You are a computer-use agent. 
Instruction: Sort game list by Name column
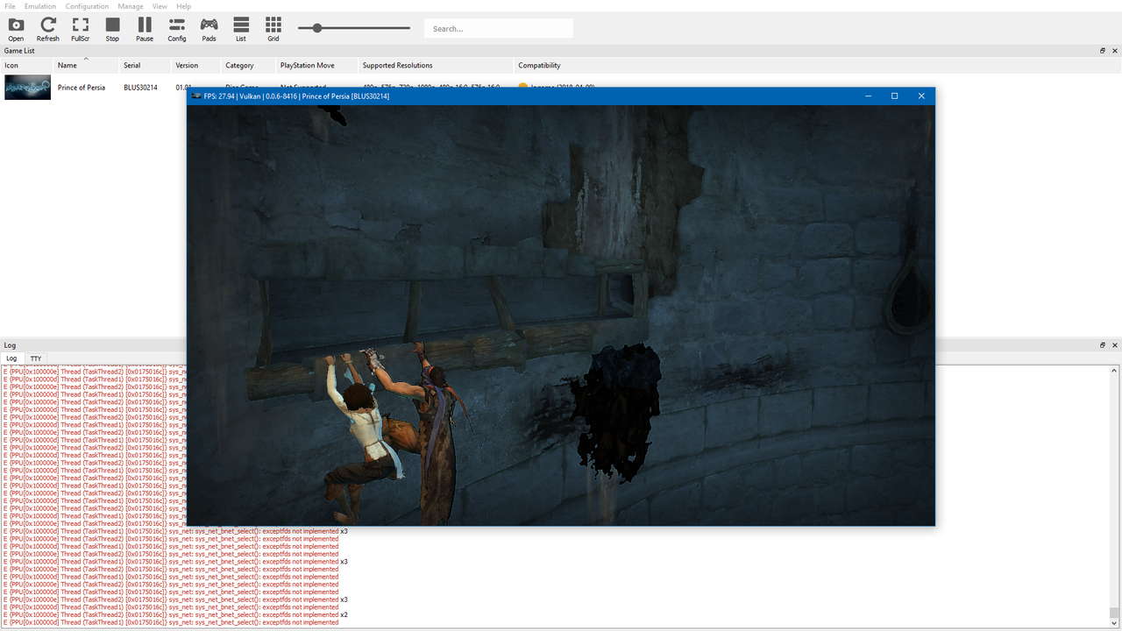point(86,65)
